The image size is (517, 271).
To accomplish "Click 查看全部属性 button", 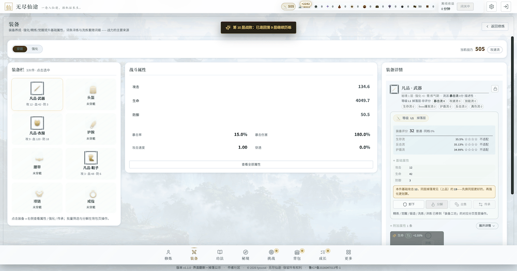I will tap(251, 164).
